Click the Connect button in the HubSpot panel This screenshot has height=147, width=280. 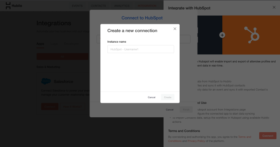[268, 136]
